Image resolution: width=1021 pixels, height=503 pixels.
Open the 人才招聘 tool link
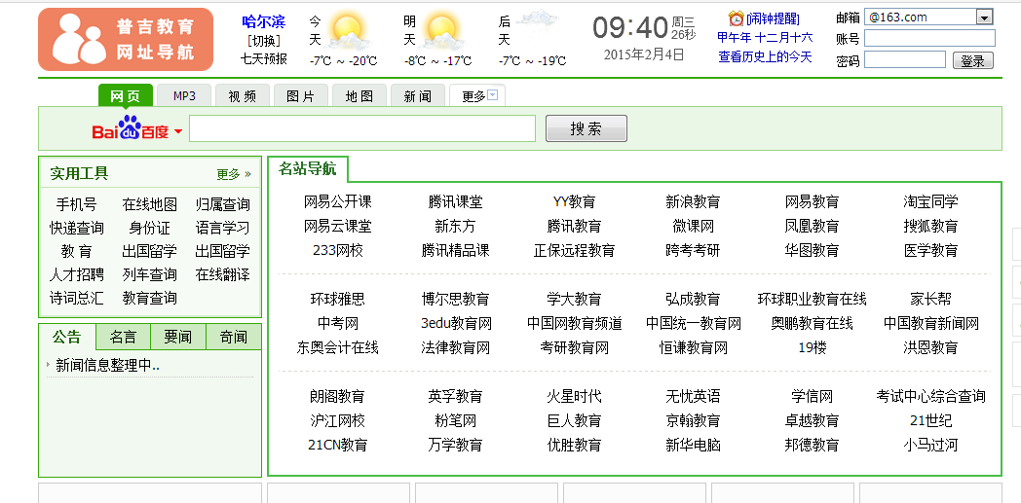coord(76,274)
